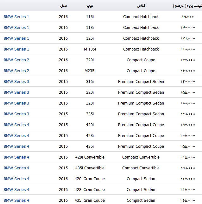This screenshot has height=204, width=202.
Task: Select the 116i type cell
Action: pyautogui.click(x=90, y=17)
